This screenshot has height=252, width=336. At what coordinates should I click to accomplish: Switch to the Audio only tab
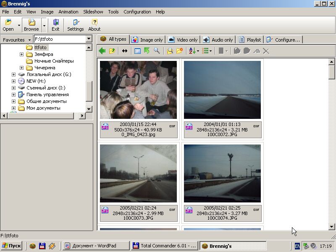[x=218, y=39]
